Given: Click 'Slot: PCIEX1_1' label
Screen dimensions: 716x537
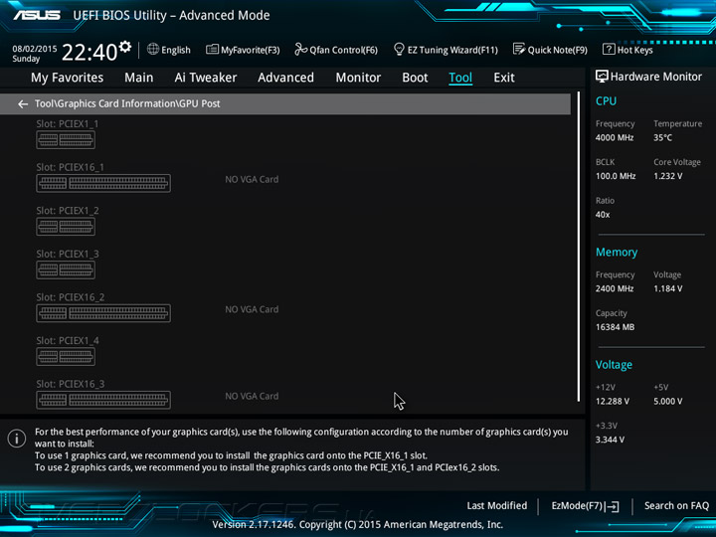Looking at the screenshot, I should [x=68, y=123].
